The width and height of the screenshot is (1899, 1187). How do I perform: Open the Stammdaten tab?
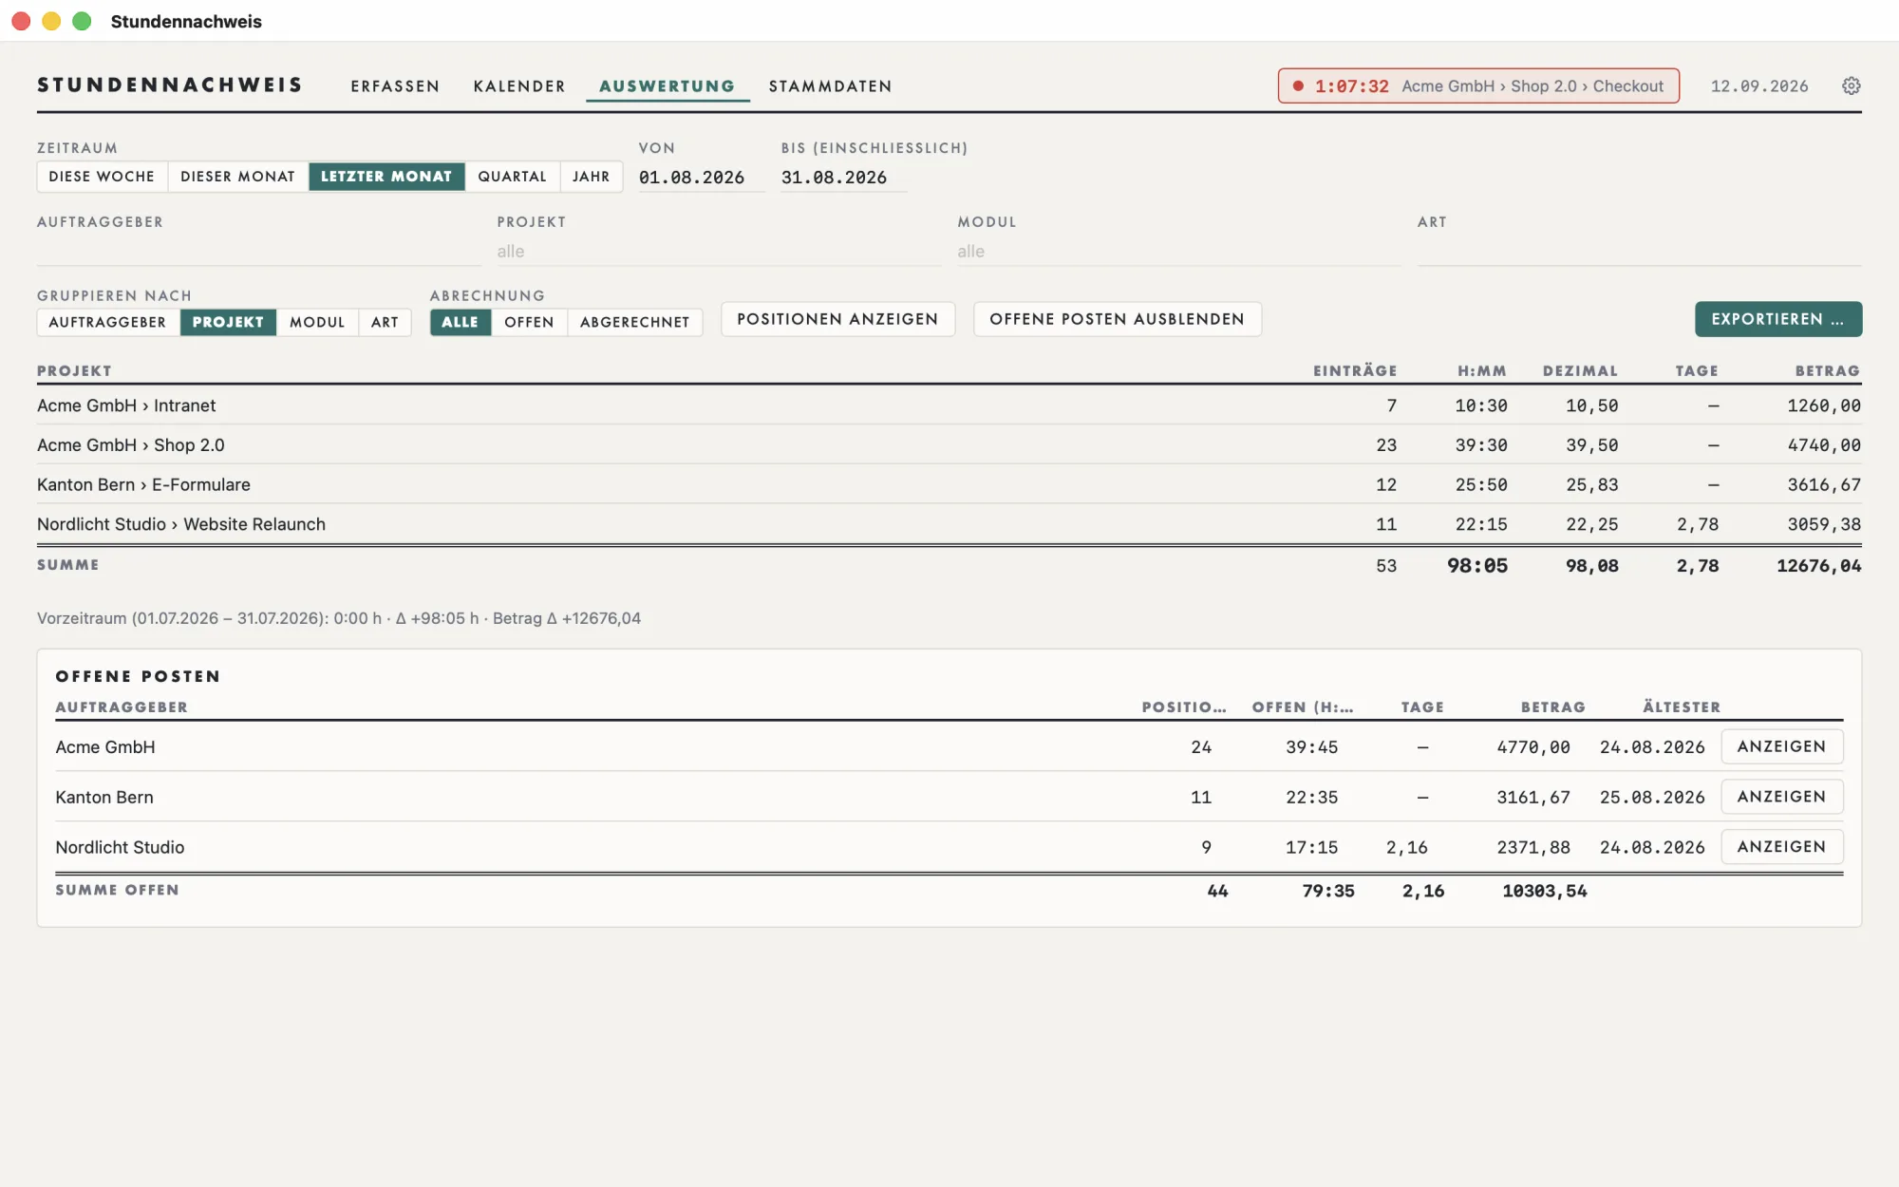tap(830, 86)
